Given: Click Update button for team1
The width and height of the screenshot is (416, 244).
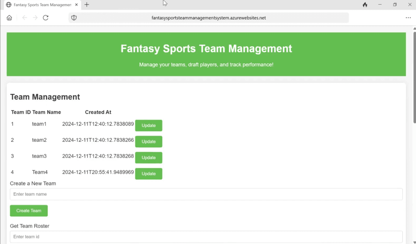Looking at the screenshot, I should pos(148,126).
